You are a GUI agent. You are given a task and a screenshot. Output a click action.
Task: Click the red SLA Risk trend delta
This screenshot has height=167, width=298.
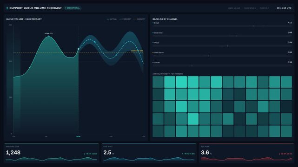click(x=285, y=154)
